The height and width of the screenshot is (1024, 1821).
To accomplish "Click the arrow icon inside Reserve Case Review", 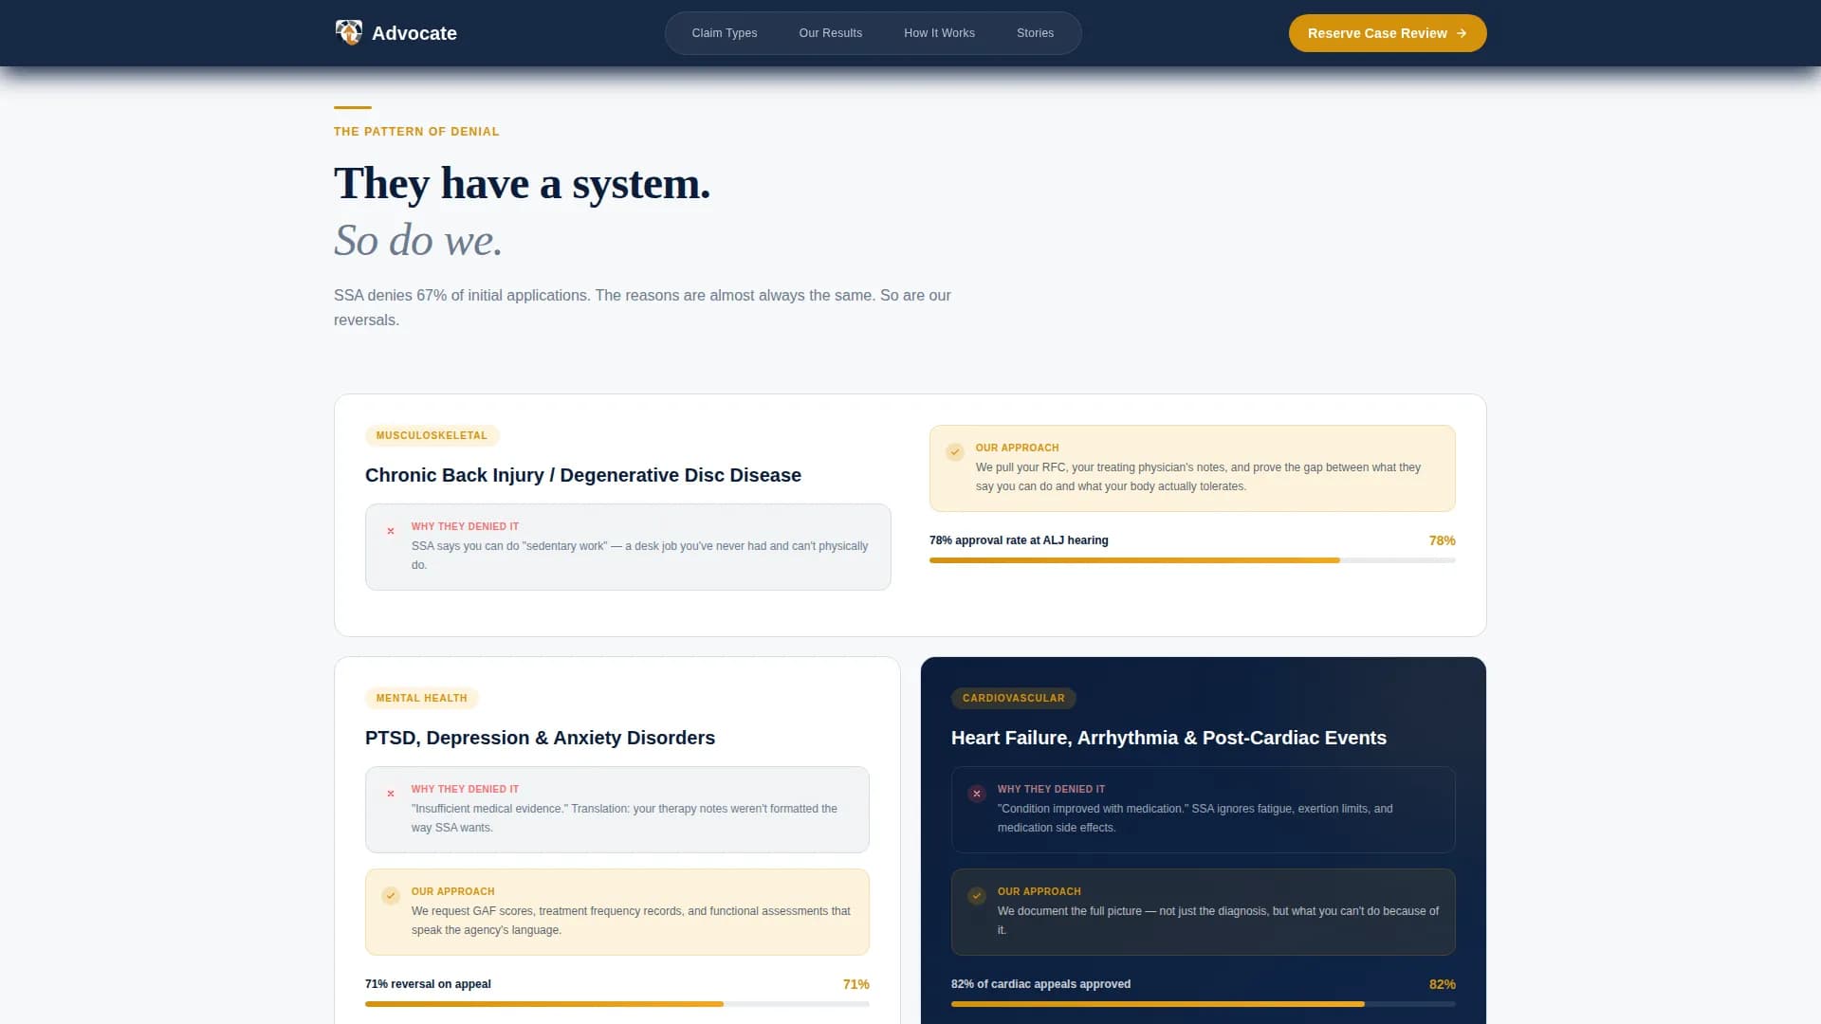I will pos(1460,32).
